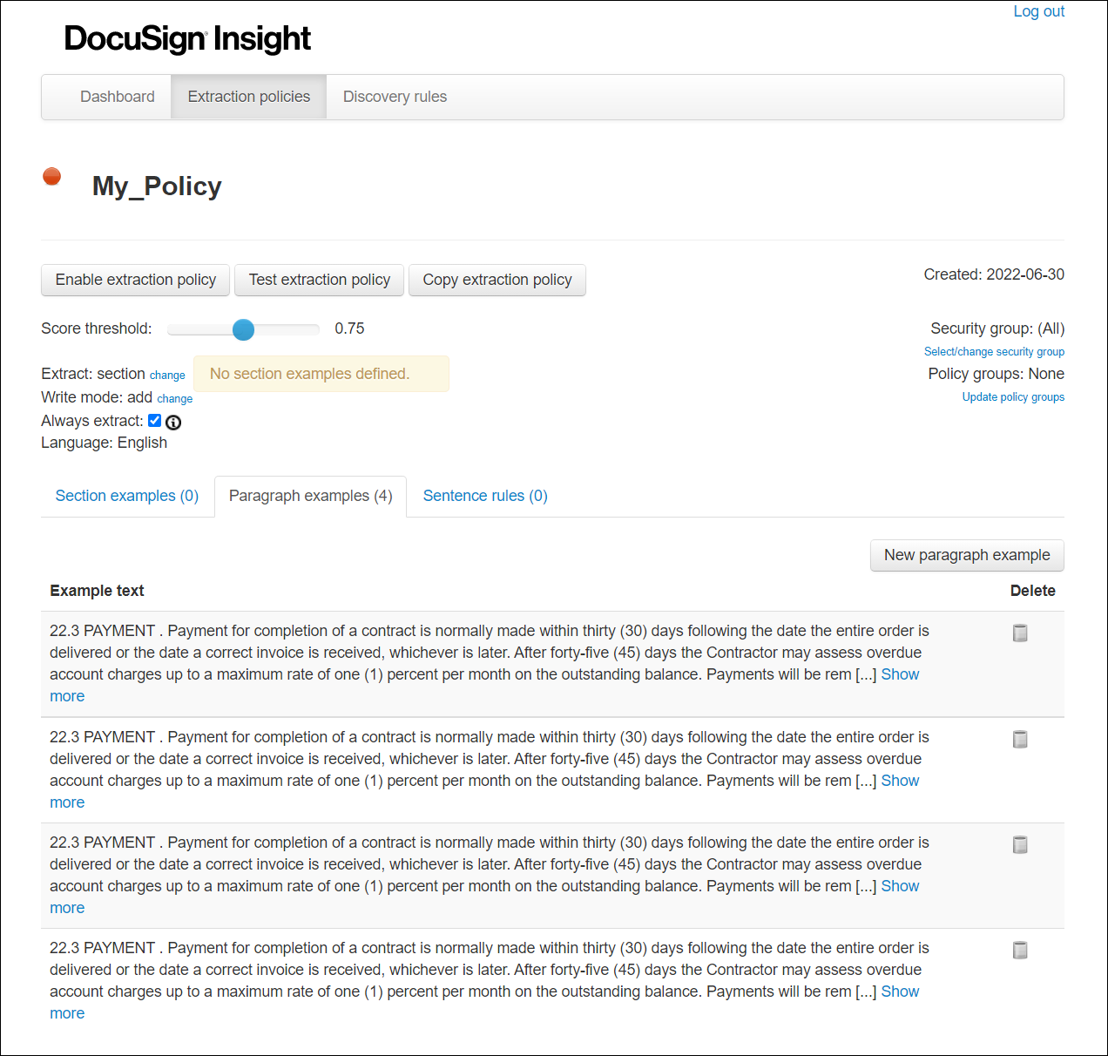The image size is (1108, 1056).
Task: Expand fourth example with Show more
Action: 900,992
